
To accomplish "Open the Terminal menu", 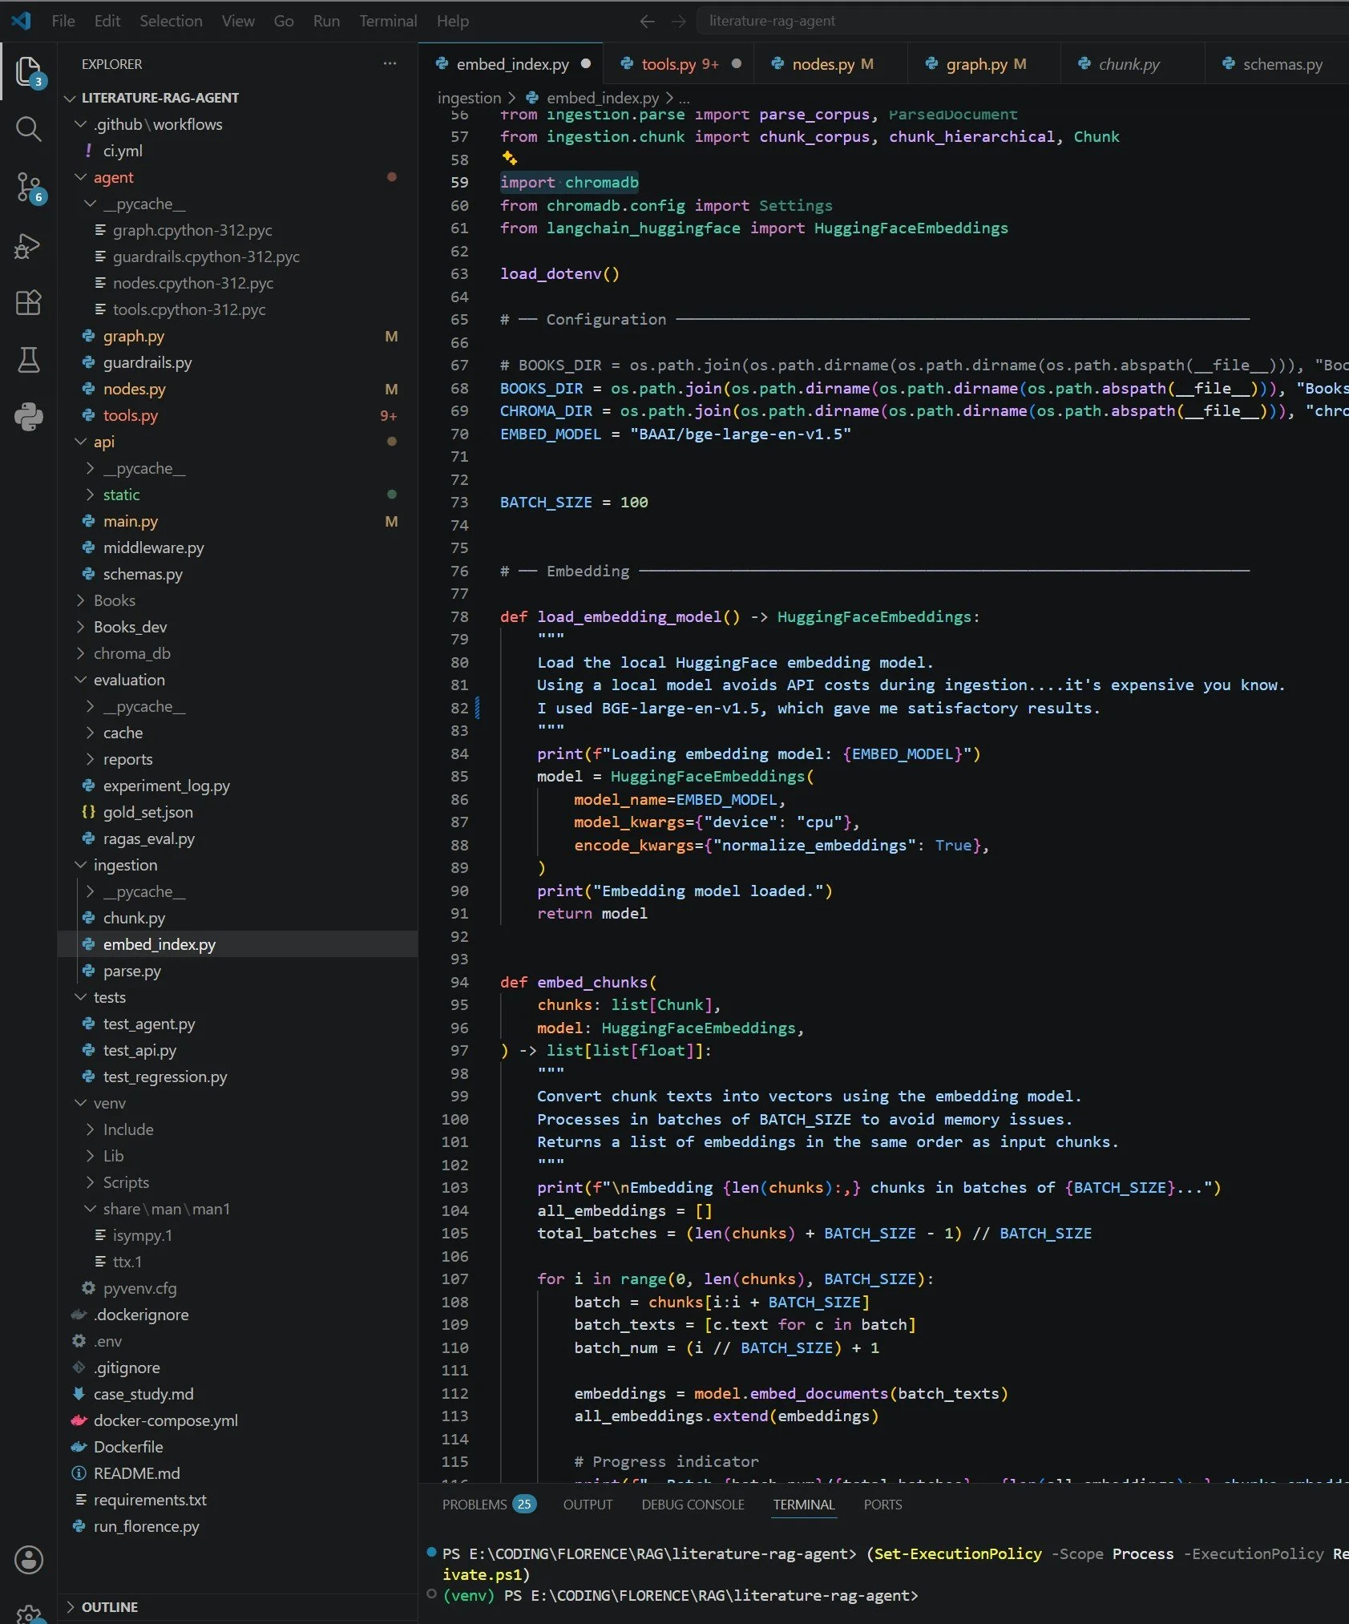I will [388, 21].
